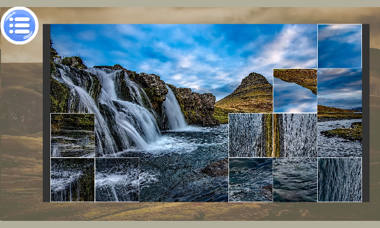Select the blue sky puzzle piece at top right
This screenshot has width=380, height=228.
click(340, 46)
